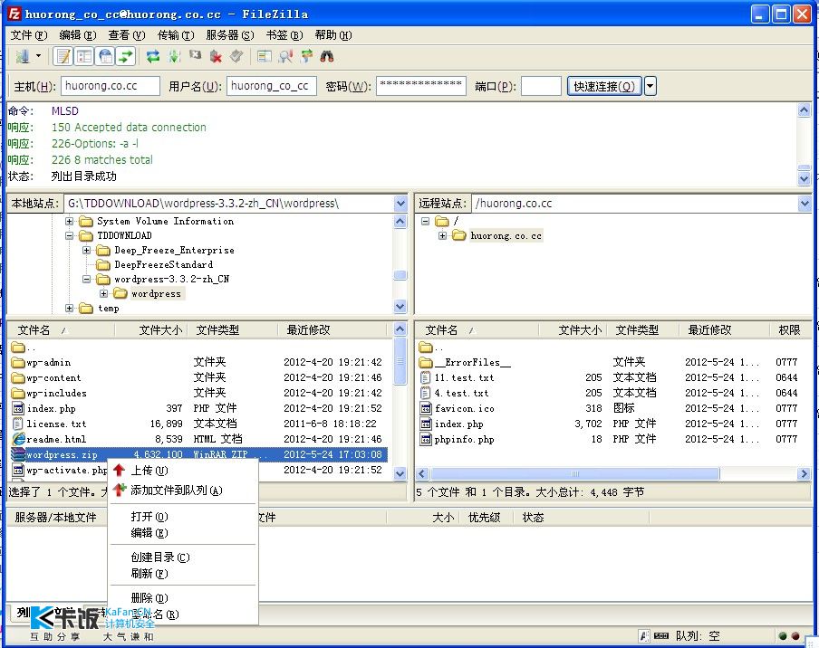Screen dimensions: 819x648
Task: Click the remote list horizontal scrollbar
Action: 574,473
